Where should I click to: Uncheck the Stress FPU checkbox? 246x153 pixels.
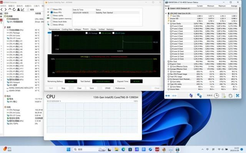pyautogui.click(x=52, y=12)
